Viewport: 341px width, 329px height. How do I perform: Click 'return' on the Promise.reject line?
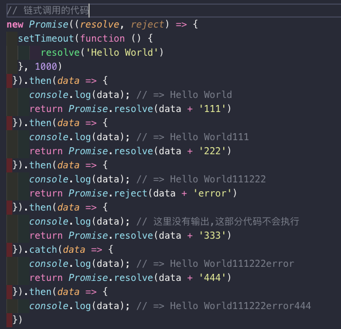(46, 193)
